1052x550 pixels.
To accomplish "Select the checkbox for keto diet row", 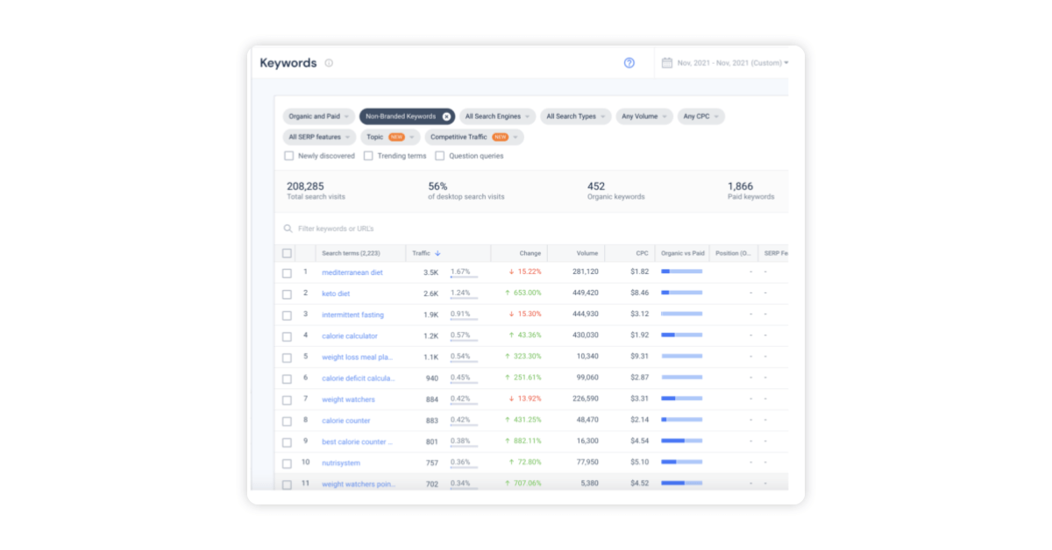I will pos(287,293).
